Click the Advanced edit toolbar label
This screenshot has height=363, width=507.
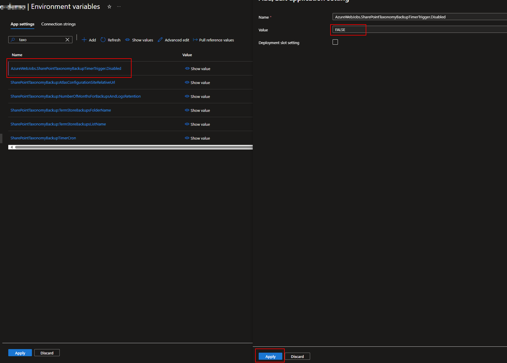(177, 40)
